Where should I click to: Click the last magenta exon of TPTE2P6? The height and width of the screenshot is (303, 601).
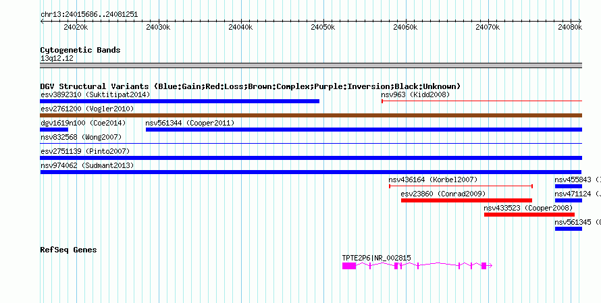tap(484, 266)
